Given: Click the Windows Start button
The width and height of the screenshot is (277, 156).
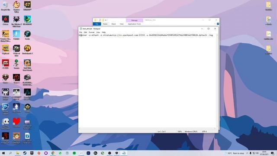Looking at the screenshot, I should (x=3, y=153).
